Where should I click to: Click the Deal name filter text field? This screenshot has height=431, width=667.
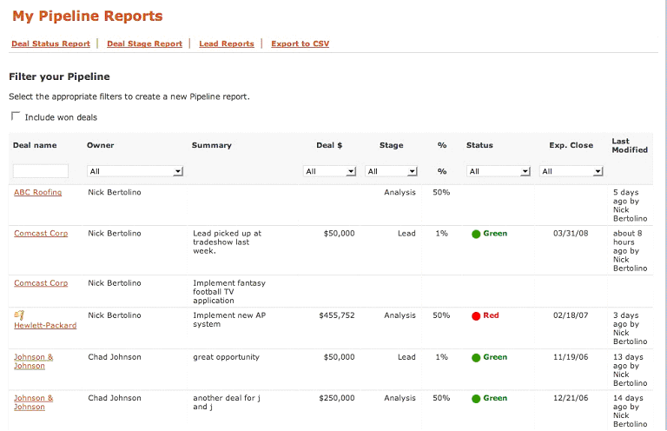pyautogui.click(x=41, y=171)
